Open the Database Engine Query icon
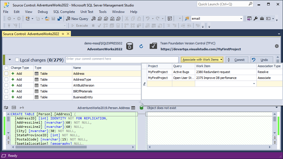 (x=93, y=19)
